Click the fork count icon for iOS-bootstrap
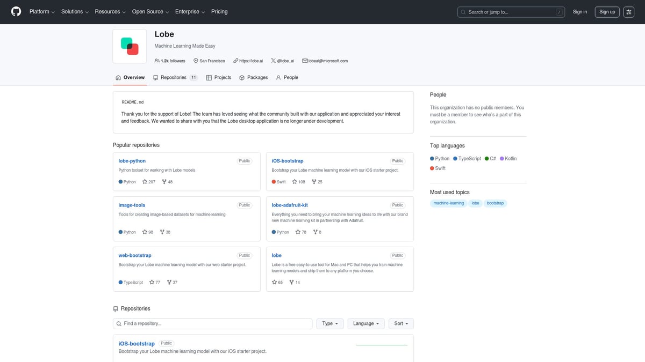 [314, 182]
